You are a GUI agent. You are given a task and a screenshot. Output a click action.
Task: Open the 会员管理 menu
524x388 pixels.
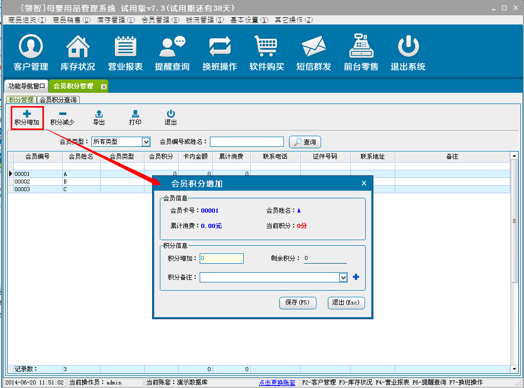pyautogui.click(x=160, y=20)
